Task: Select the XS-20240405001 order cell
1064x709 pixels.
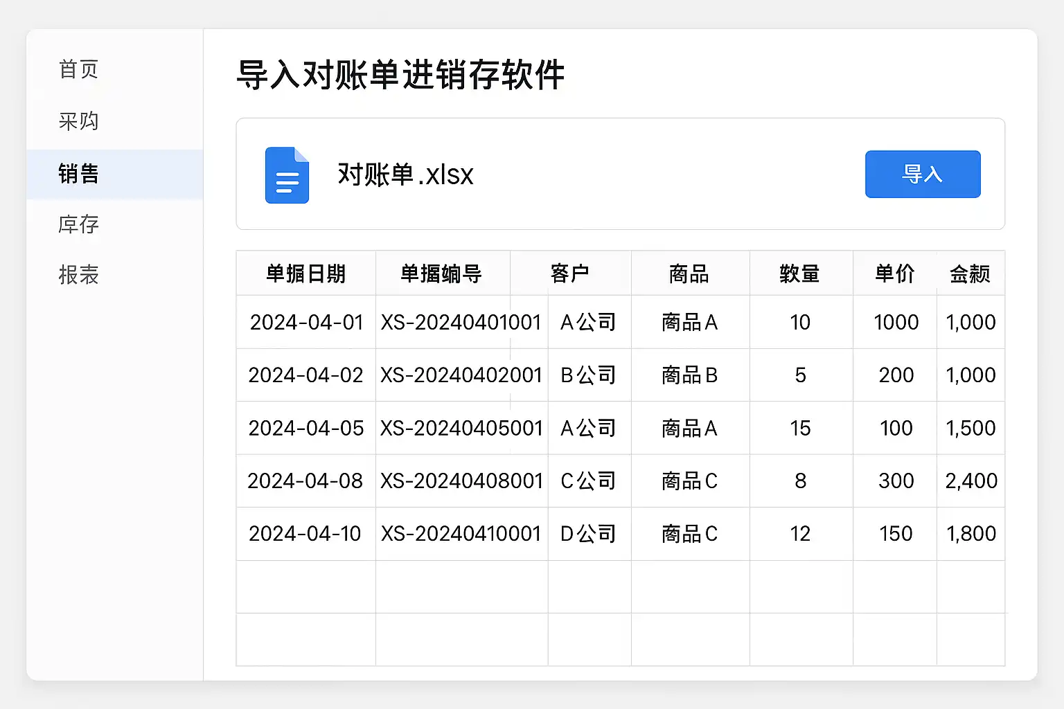Action: tap(461, 428)
